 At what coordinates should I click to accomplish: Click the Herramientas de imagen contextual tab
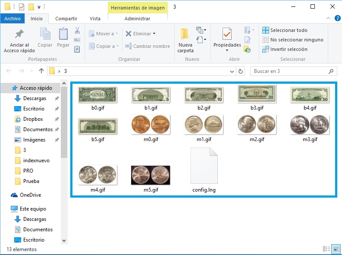(x=138, y=8)
